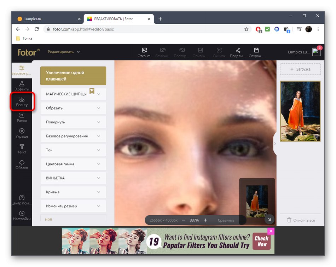Open the Lumpics Lu... account name

tap(299, 52)
